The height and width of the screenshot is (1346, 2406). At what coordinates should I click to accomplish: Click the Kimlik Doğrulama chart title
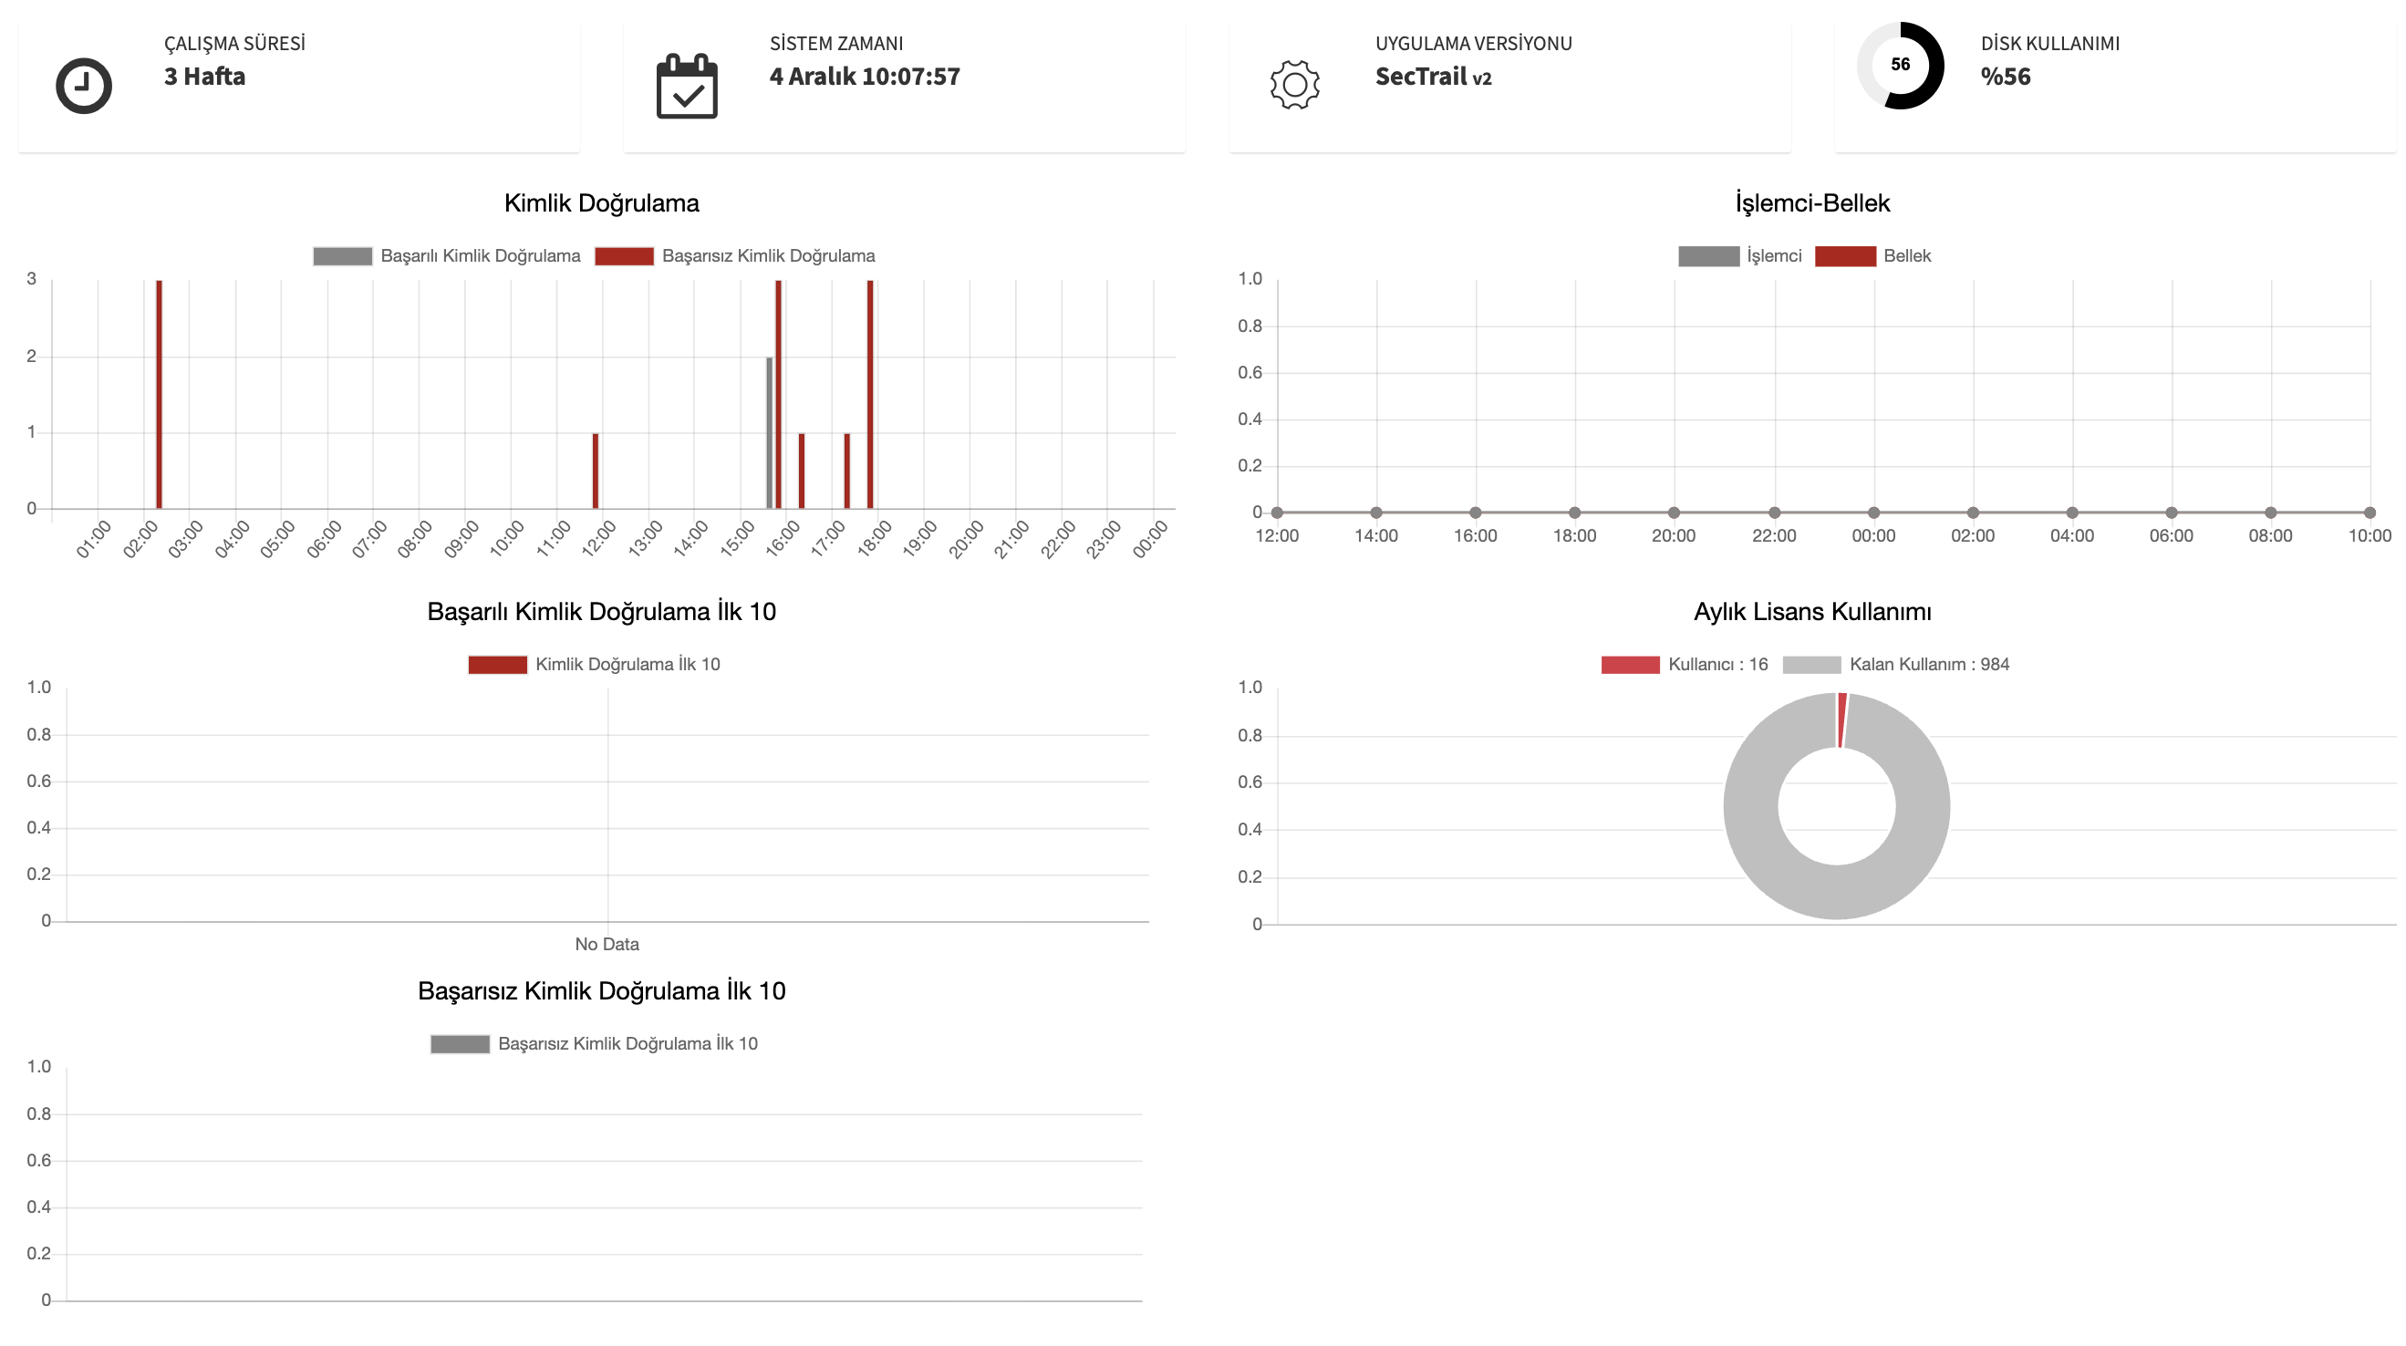tap(602, 202)
